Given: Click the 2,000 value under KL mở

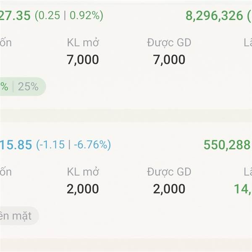Looking at the screenshot, I should click(x=83, y=189).
